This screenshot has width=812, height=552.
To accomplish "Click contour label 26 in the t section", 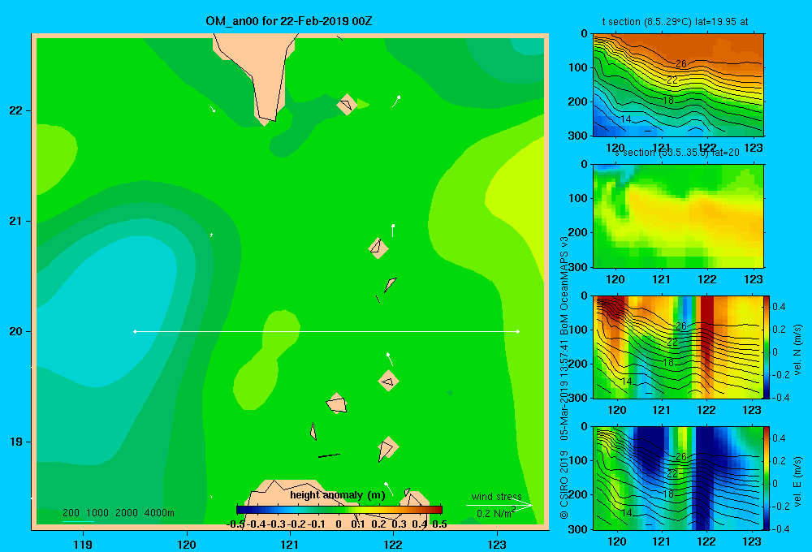I will [681, 63].
